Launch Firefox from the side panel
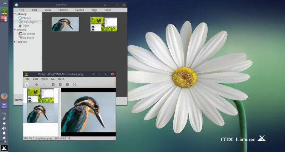This screenshot has height=152, width=285. pos(4,96)
